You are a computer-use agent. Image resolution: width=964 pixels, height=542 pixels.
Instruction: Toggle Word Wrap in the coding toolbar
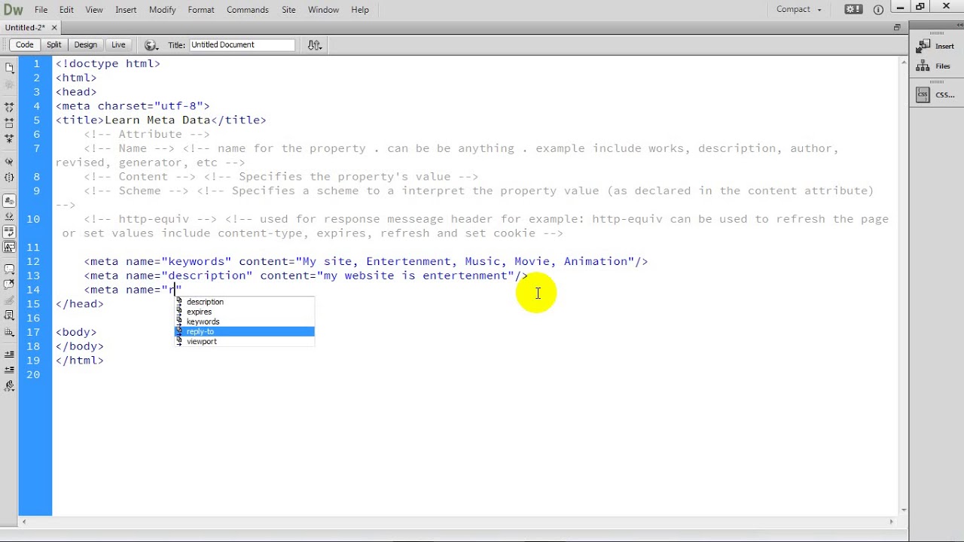pos(9,232)
